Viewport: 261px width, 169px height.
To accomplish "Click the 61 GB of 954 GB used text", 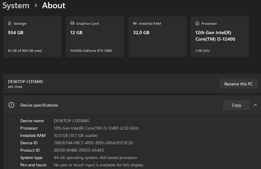I will [25, 51].
